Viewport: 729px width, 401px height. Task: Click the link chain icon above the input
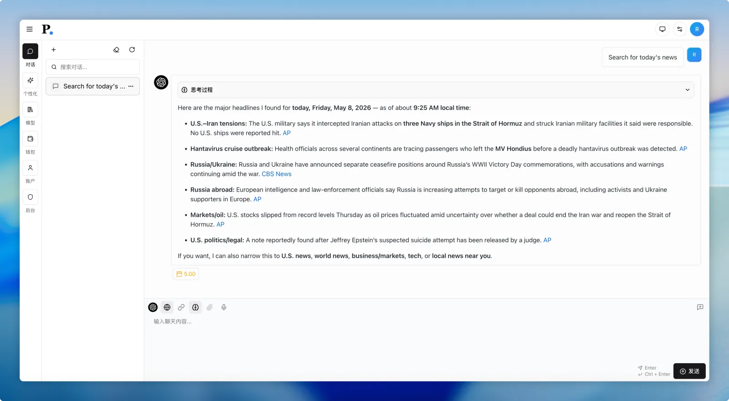(x=181, y=307)
